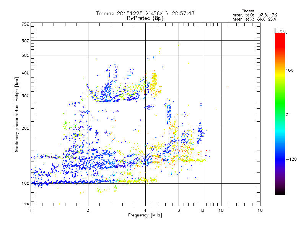Click the [deg] colorbar unit label
This screenshot has height=229, width=306.
coord(281,31)
